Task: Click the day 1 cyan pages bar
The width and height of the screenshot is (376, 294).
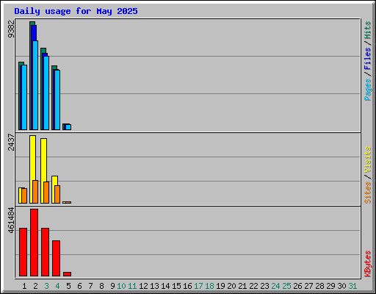Action: pos(24,97)
